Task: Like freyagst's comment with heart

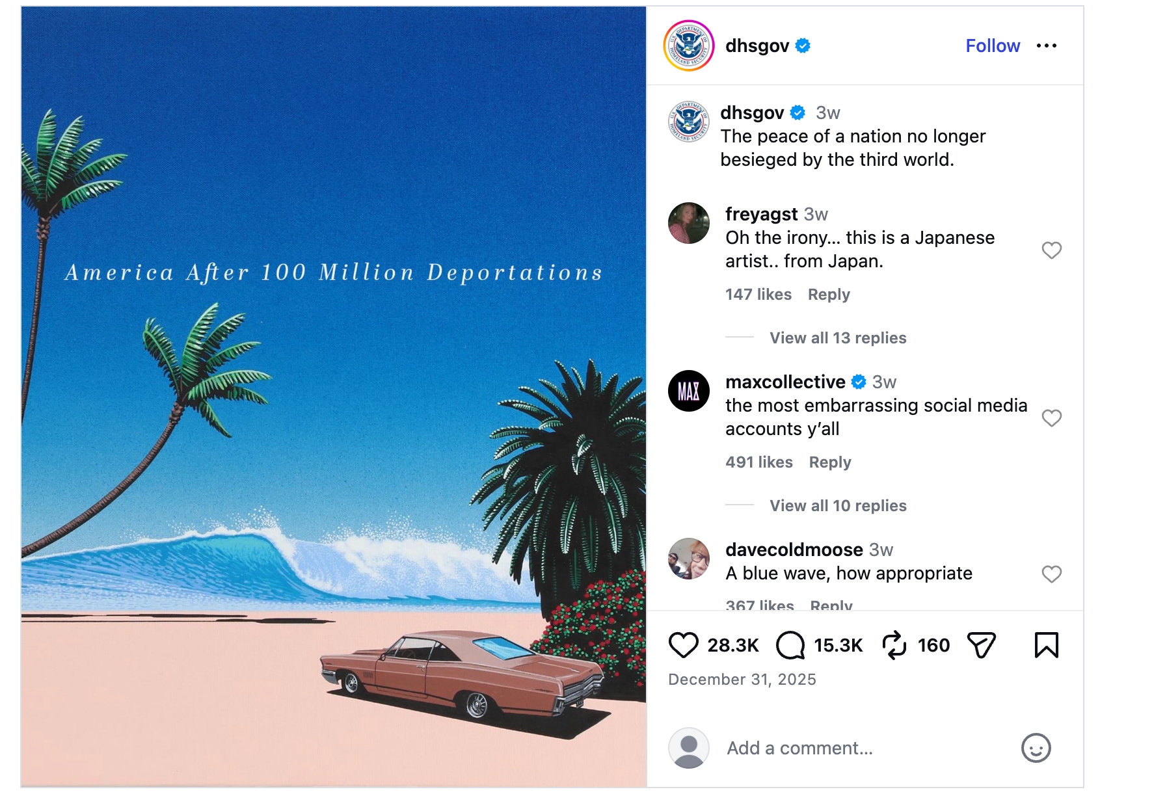Action: pyautogui.click(x=1051, y=250)
